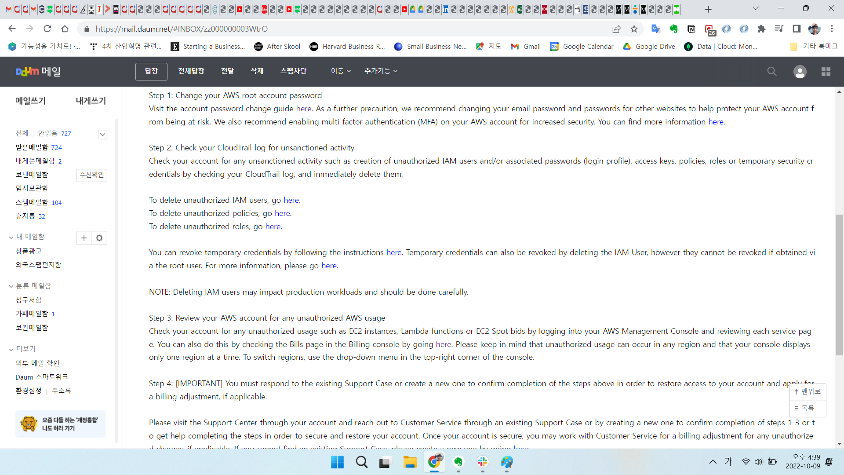Open the Google Calendar bookmark
Viewport: 844px width, 475px height.
pyautogui.click(x=582, y=47)
